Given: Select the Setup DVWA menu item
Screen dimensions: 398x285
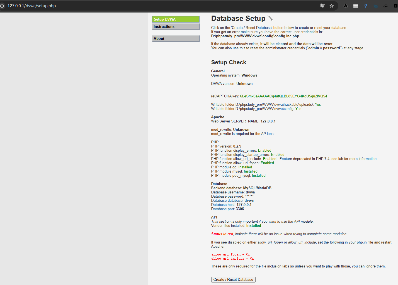Looking at the screenshot, I should pyautogui.click(x=176, y=19).
